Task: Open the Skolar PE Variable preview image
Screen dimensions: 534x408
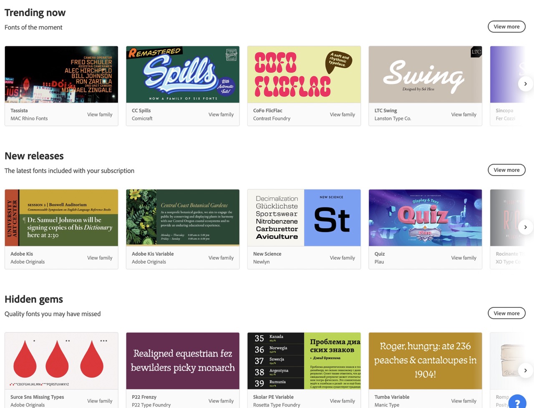Action: pos(304,361)
